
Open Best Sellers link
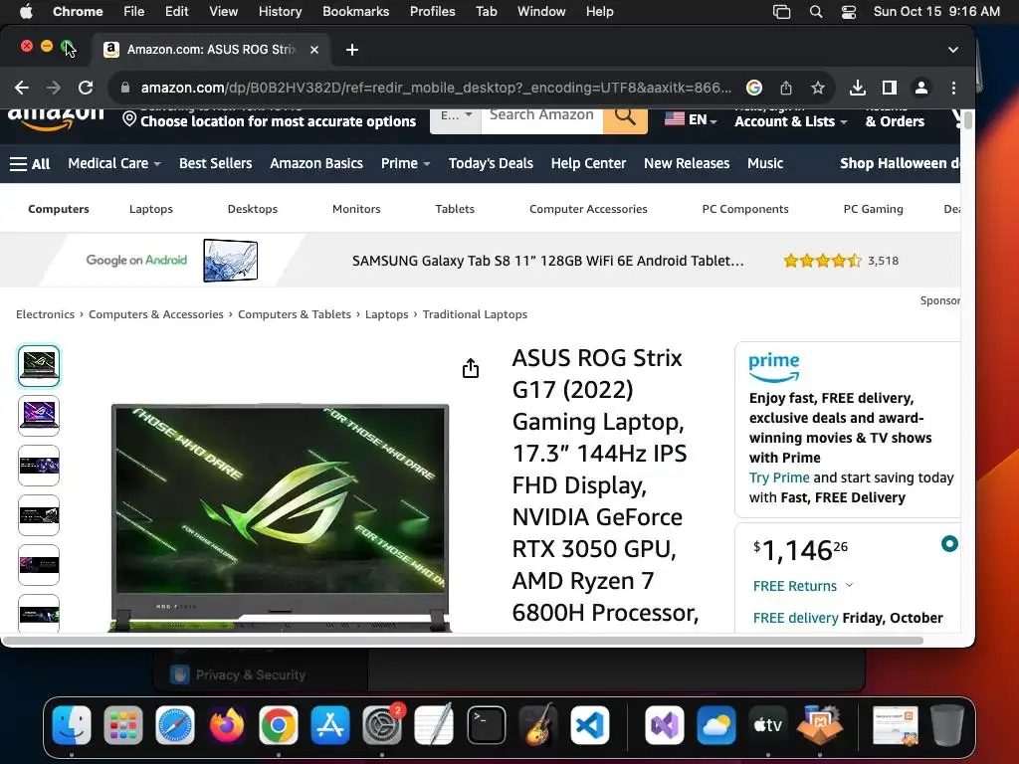215,164
